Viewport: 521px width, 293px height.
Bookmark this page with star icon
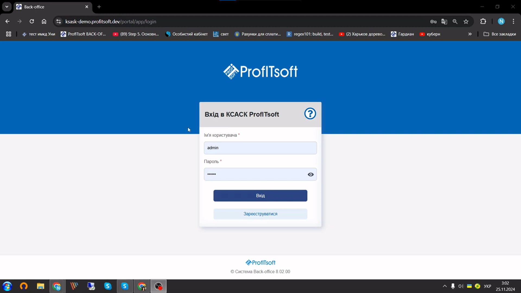pyautogui.click(x=466, y=21)
